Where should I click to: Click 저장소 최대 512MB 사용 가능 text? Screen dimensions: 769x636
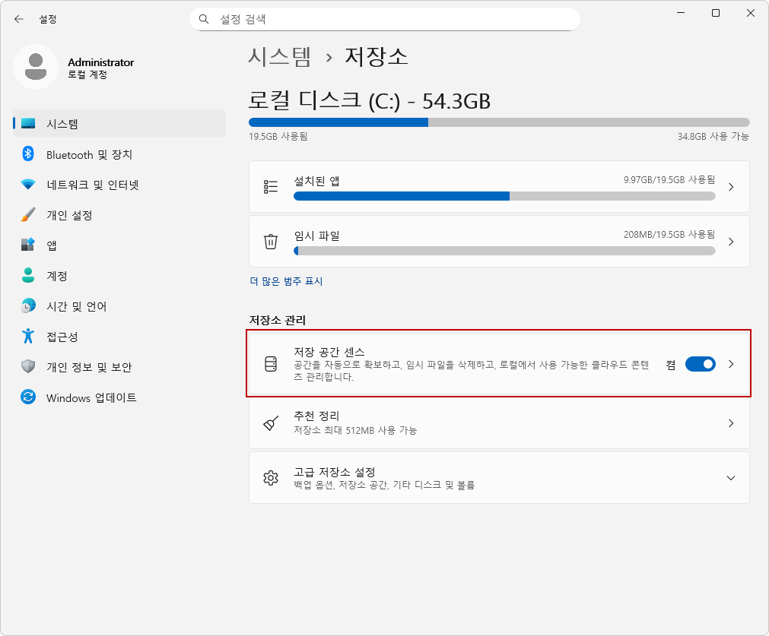pos(355,430)
